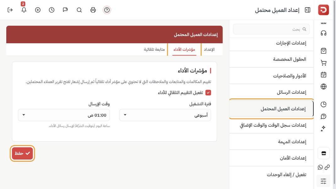Viewport: 336px width, 189px height.
Task: Click the مؤشرات الأداء section heading
Action: (192, 71)
